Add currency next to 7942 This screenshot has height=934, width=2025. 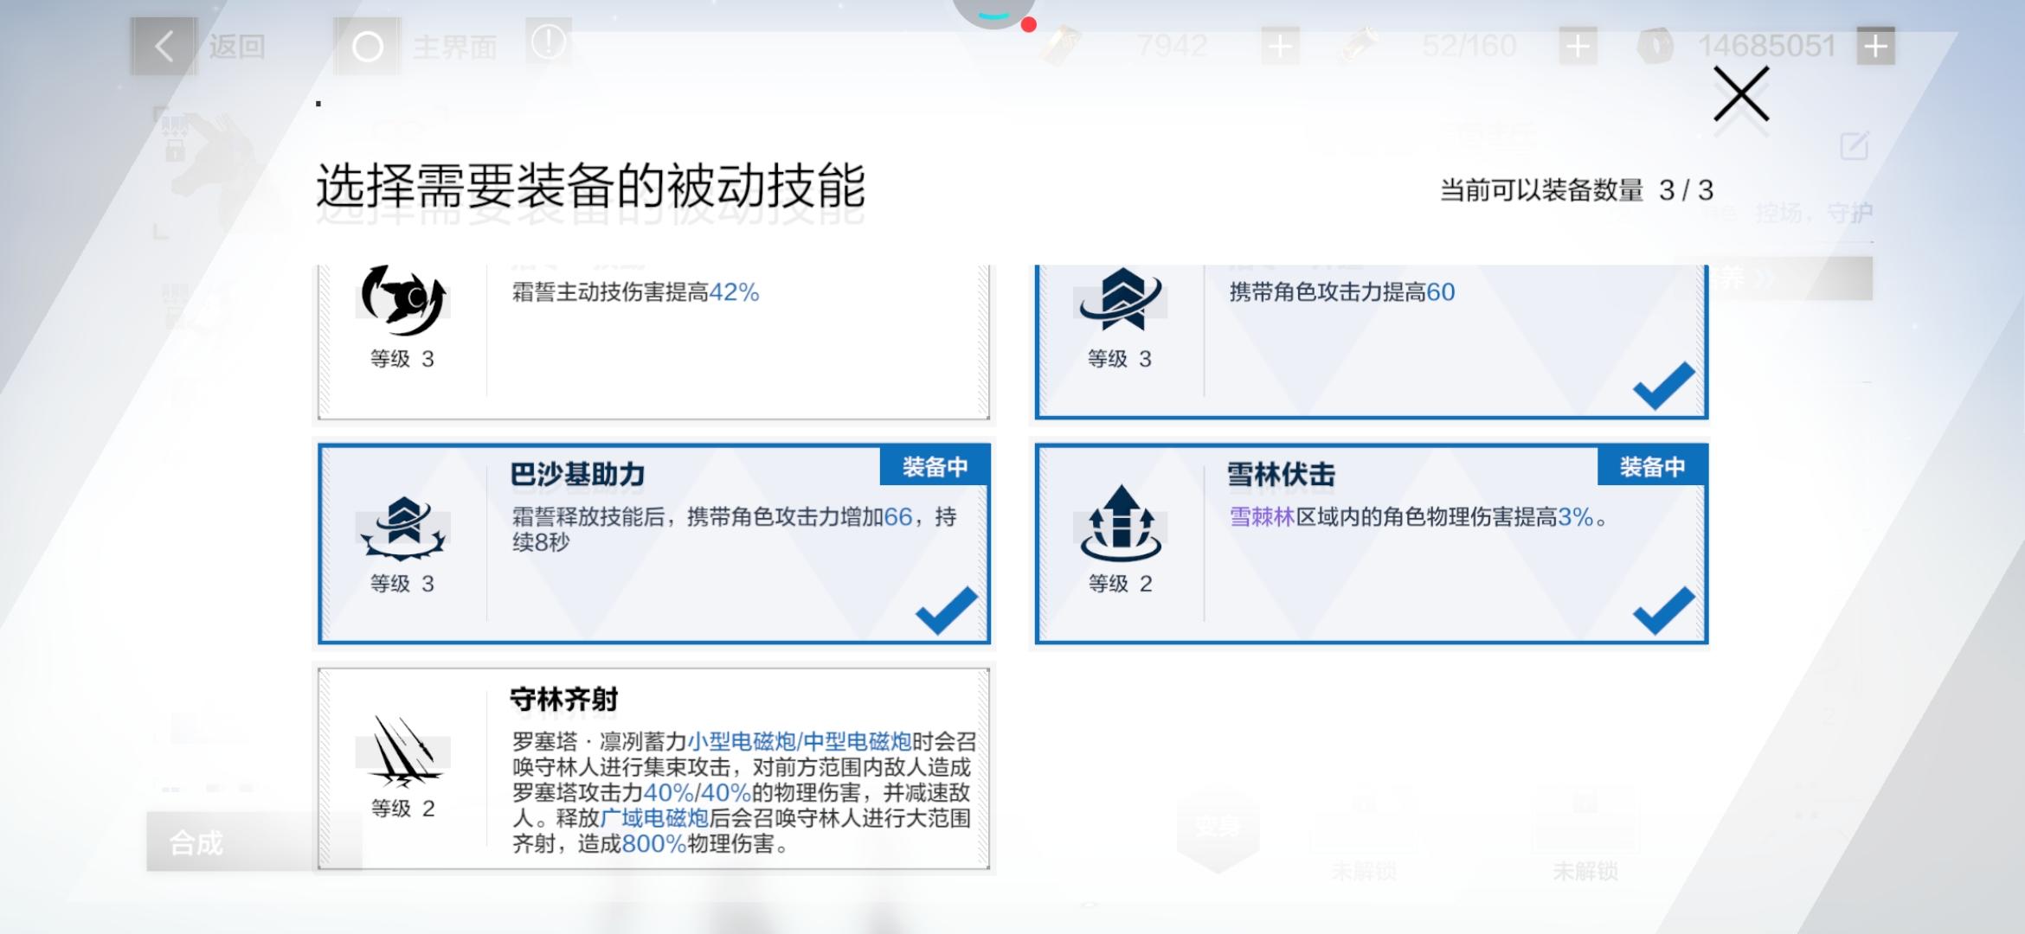[1280, 46]
